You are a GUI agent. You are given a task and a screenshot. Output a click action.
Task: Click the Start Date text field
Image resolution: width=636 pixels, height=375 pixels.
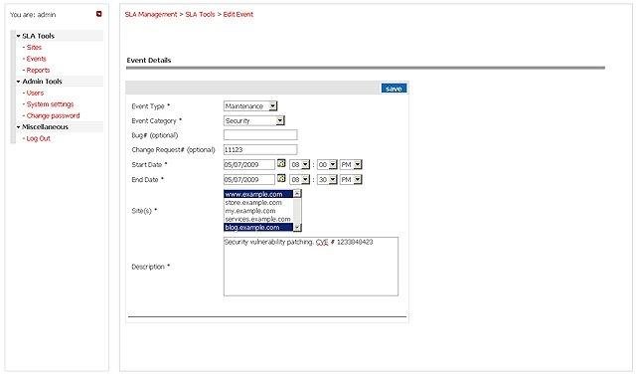click(x=249, y=165)
